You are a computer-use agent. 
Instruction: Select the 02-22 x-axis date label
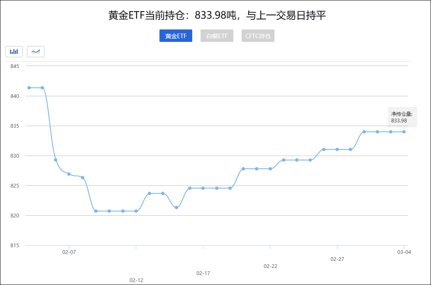click(x=270, y=266)
